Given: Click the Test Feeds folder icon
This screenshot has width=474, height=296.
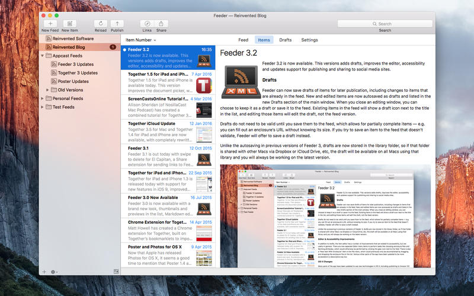Looking at the screenshot, I should [x=49, y=107].
